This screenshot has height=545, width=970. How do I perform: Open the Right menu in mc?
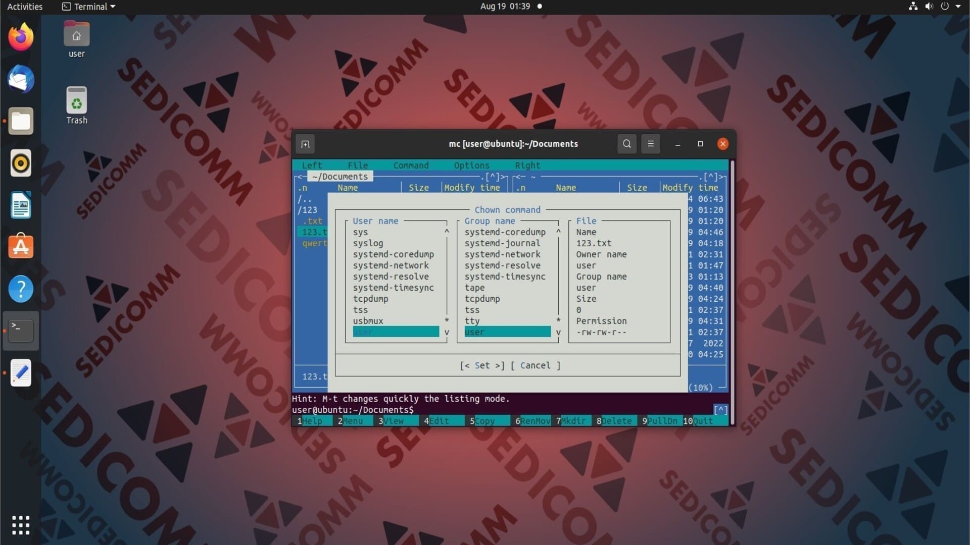(527, 166)
